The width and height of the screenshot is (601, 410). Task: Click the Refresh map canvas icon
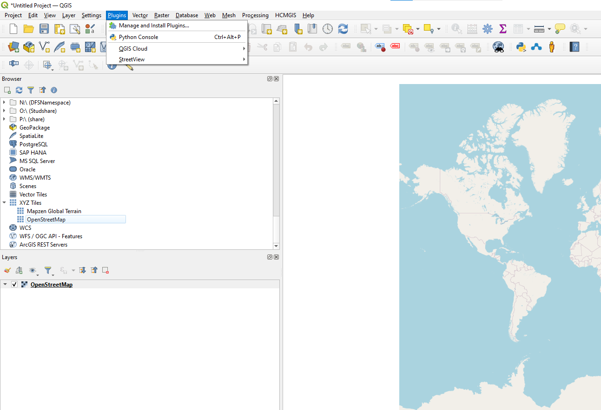click(x=343, y=29)
